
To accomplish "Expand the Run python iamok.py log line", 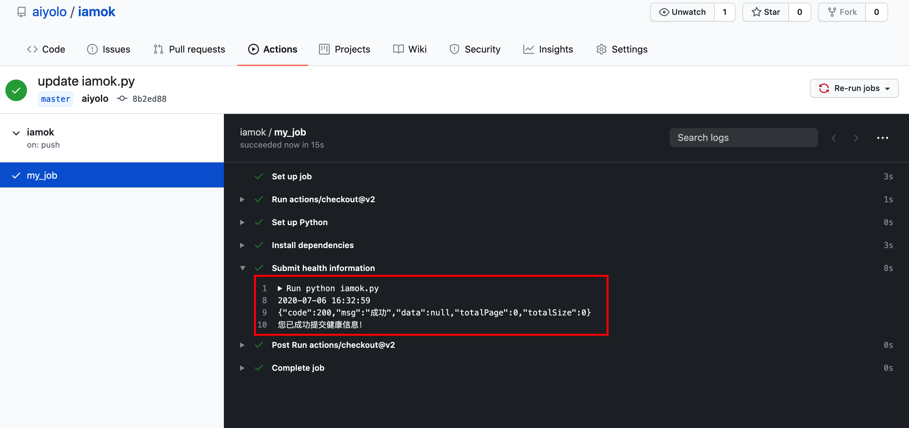I will 280,288.
